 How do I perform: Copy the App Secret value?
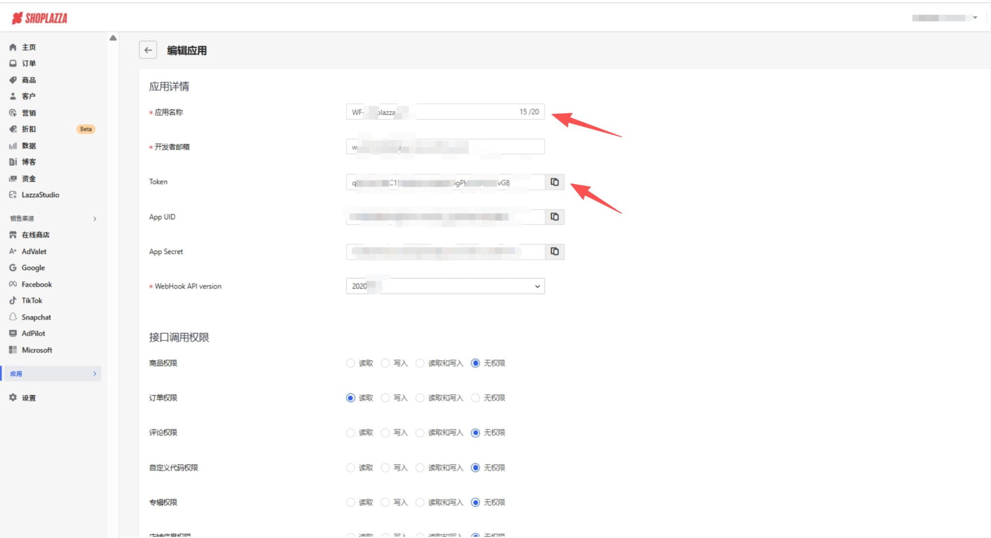555,252
